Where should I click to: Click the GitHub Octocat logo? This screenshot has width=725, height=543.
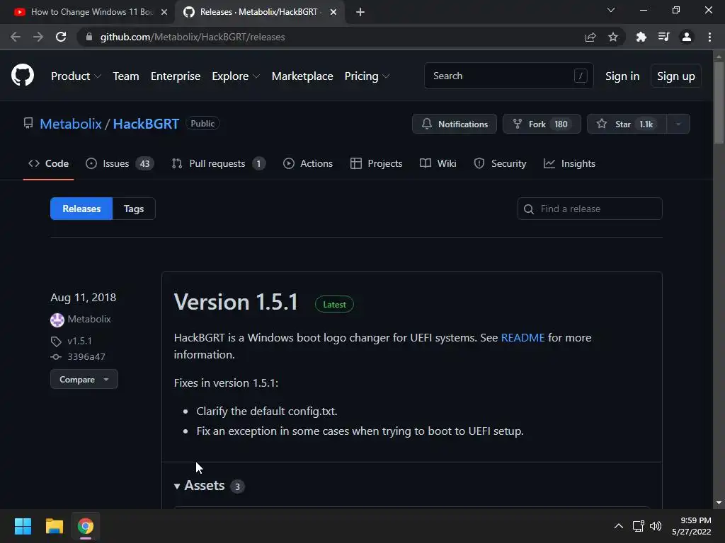[23, 75]
